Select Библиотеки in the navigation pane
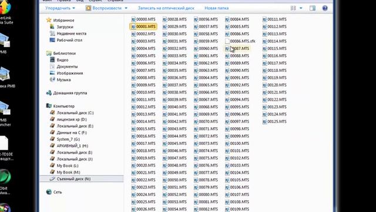376x212 pixels. pos(64,54)
